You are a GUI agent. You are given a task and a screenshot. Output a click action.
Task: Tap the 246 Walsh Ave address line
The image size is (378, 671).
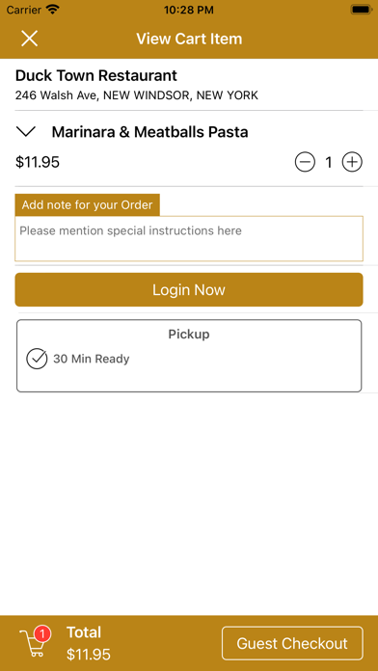pos(137,95)
